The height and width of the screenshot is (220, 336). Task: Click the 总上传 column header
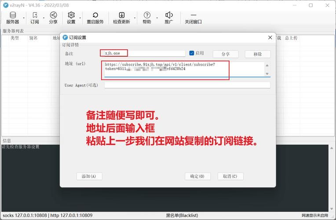point(291,38)
